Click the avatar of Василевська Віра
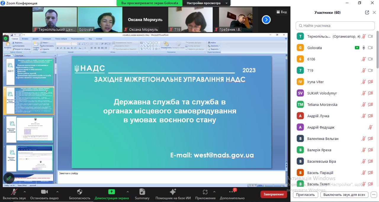The width and height of the screenshot is (379, 202). (x=300, y=161)
